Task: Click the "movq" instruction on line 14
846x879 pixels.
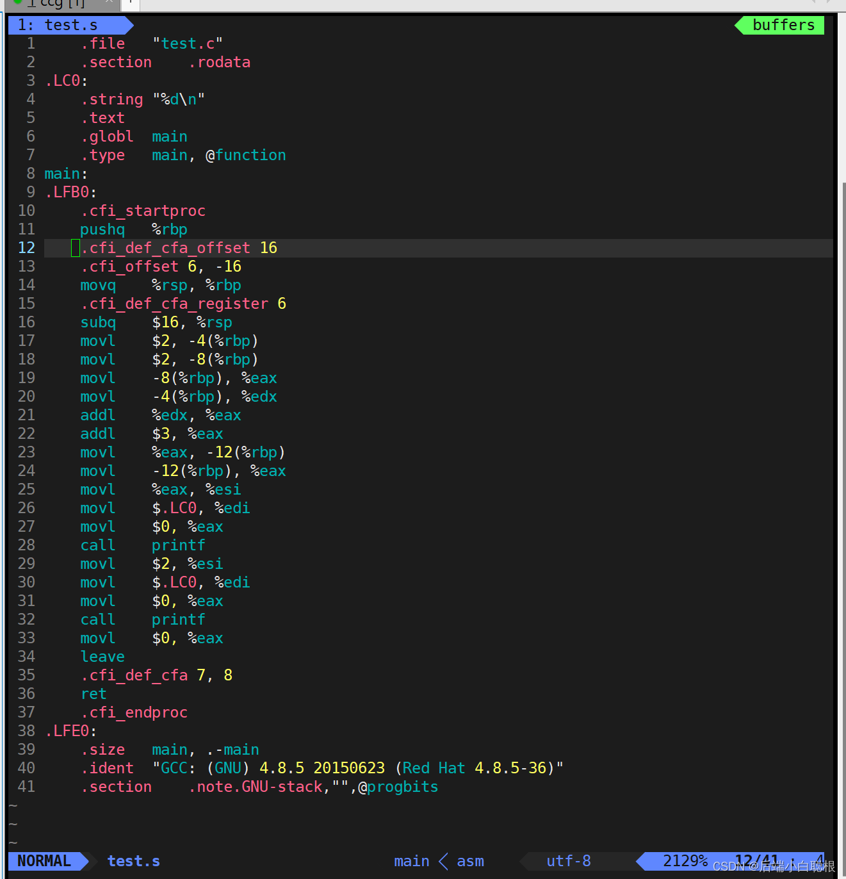Action: (x=98, y=285)
